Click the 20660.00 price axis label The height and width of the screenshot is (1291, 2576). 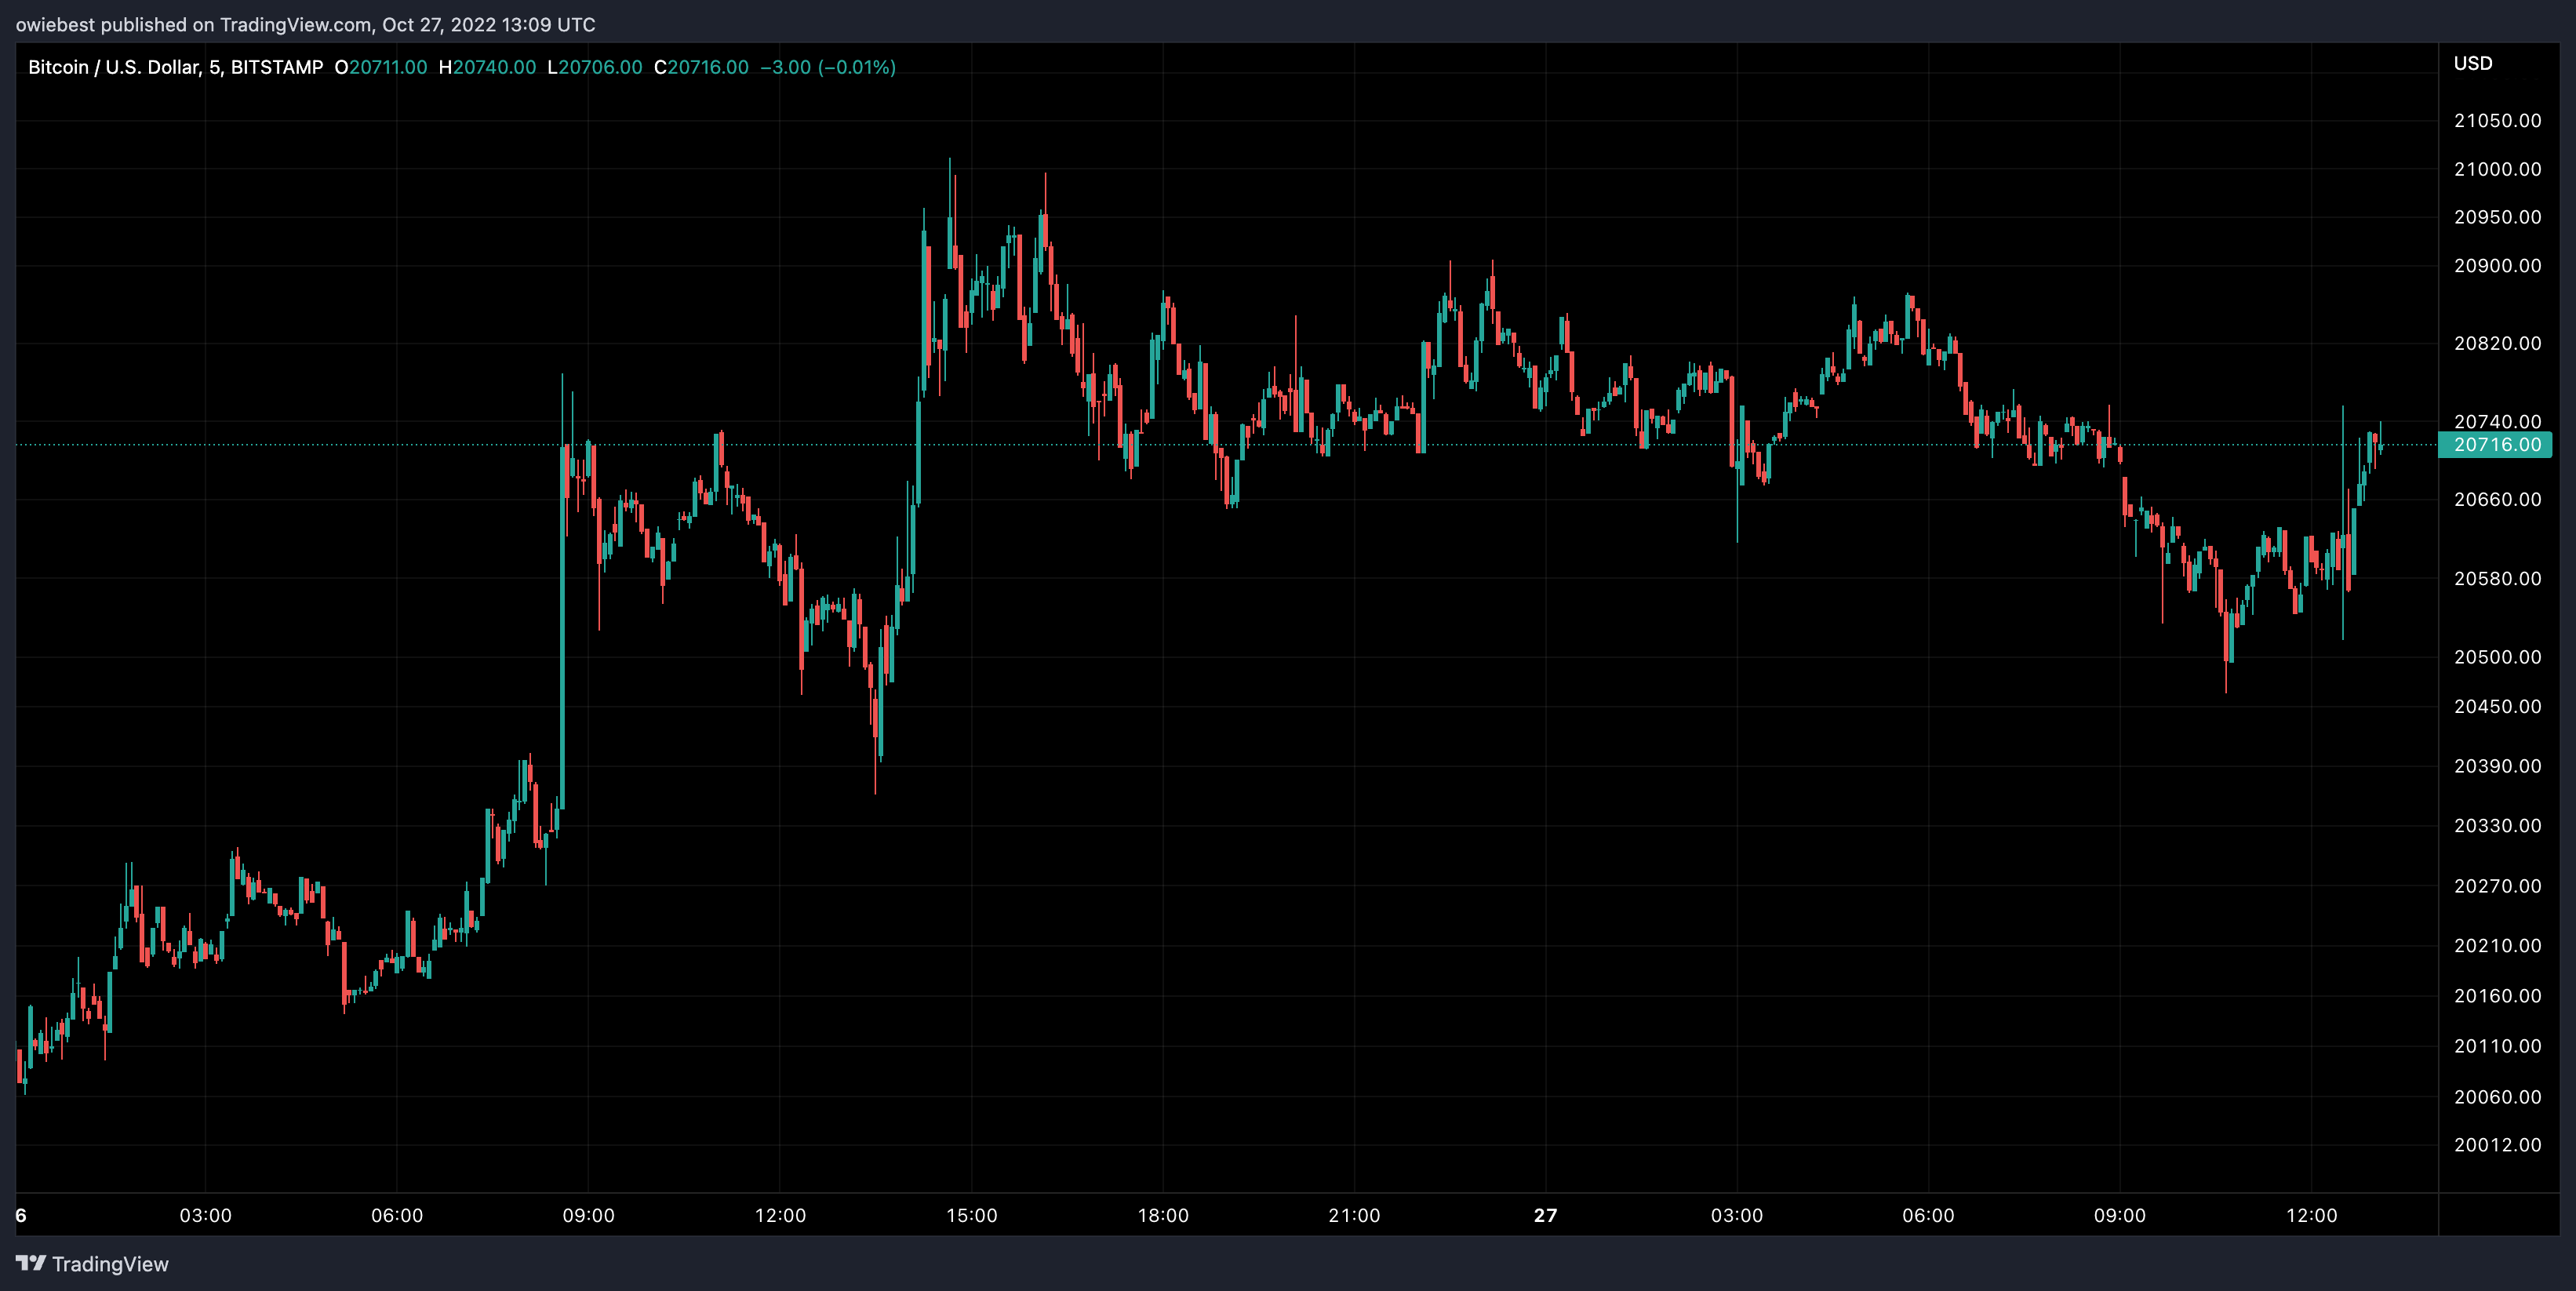click(x=2497, y=499)
